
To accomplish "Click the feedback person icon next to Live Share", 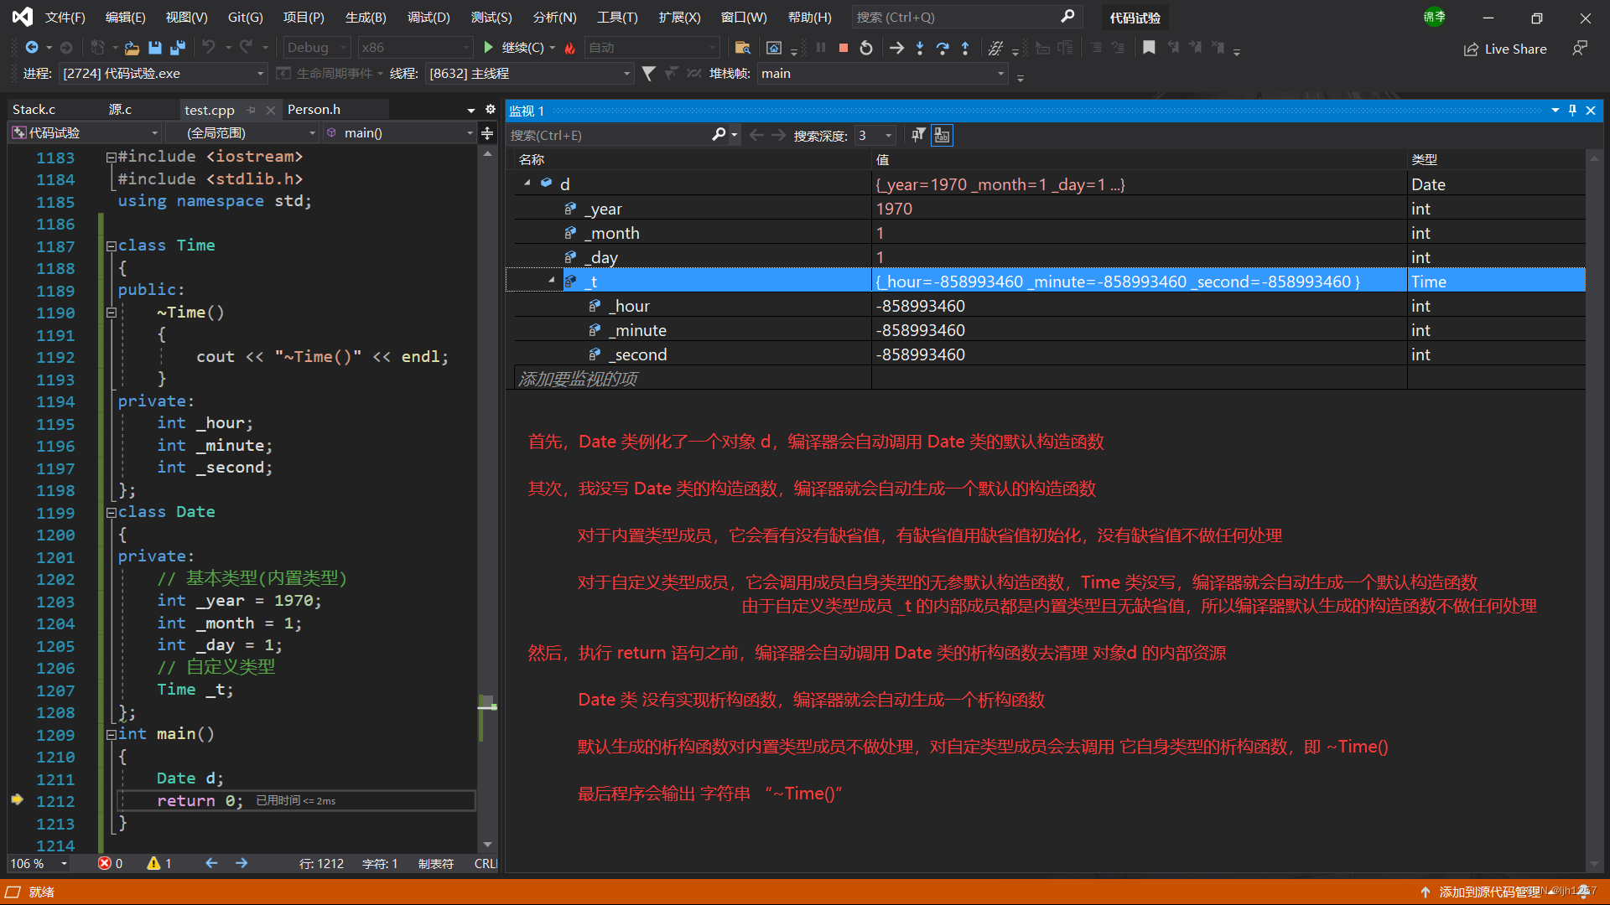I will (x=1580, y=49).
